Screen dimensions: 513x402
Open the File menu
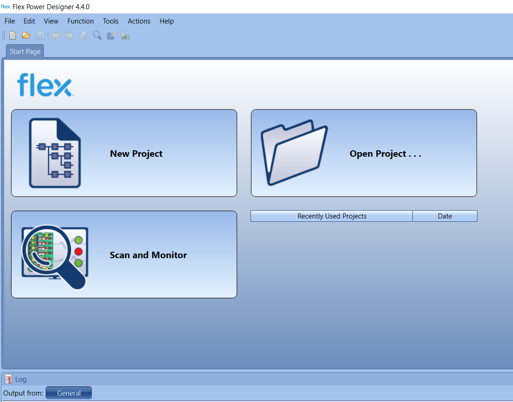(x=10, y=21)
